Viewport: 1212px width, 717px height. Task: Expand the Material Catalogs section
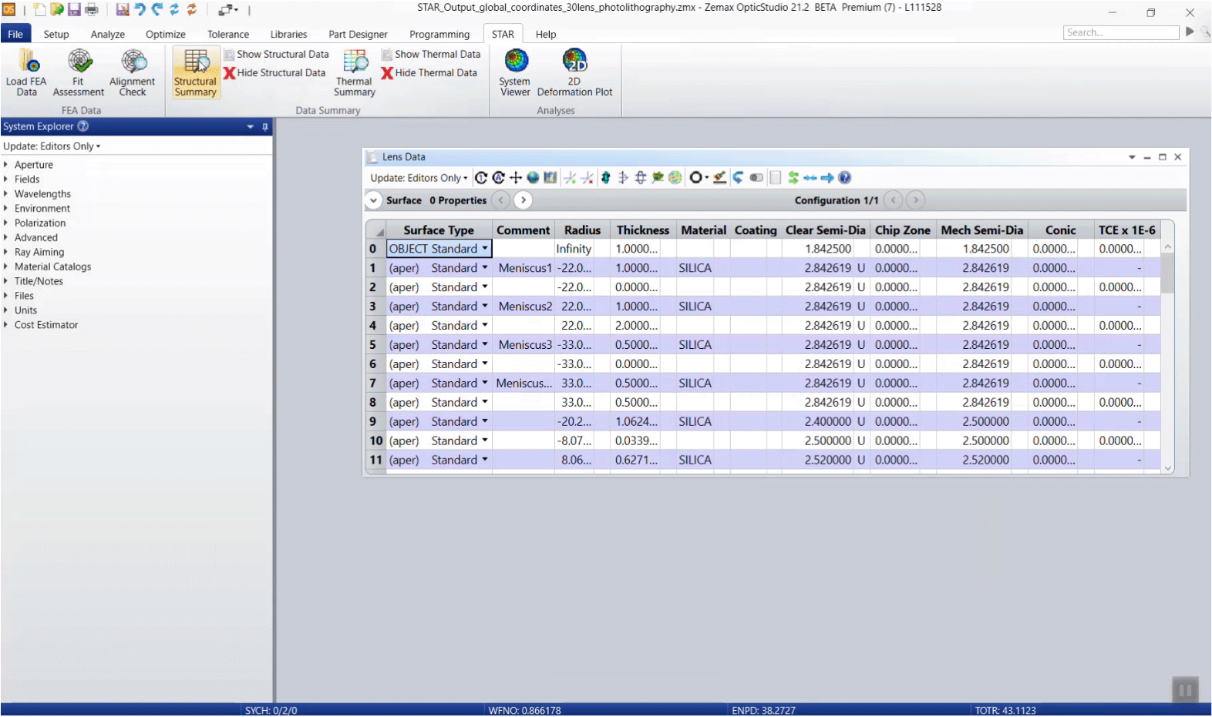[5, 266]
